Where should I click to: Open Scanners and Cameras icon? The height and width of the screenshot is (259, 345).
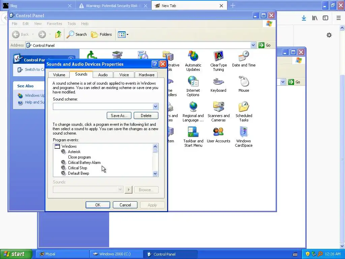tap(218, 112)
